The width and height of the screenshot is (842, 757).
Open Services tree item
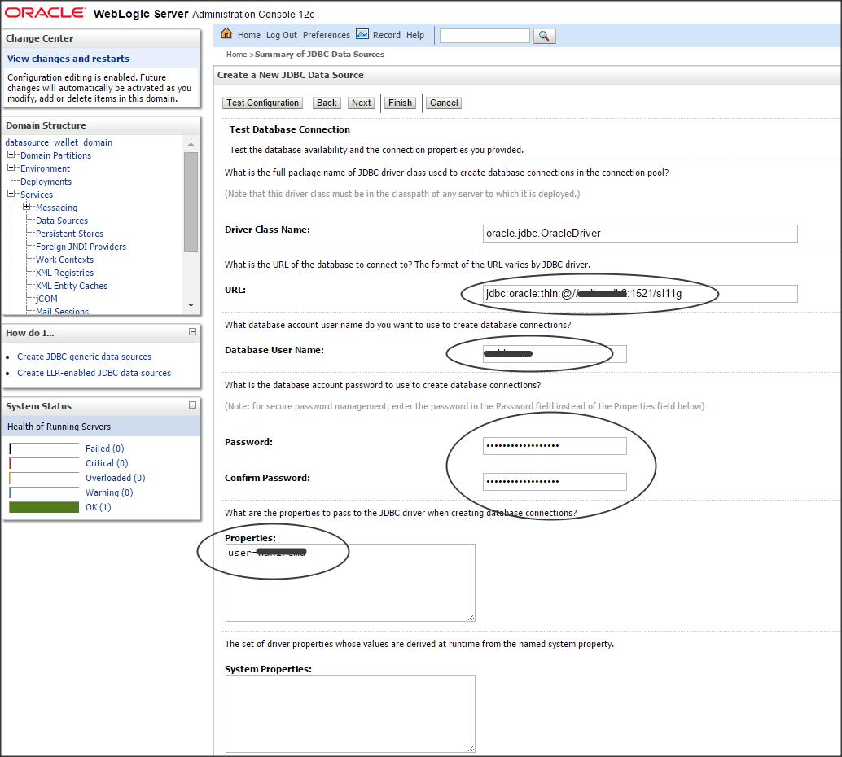pyautogui.click(x=37, y=195)
